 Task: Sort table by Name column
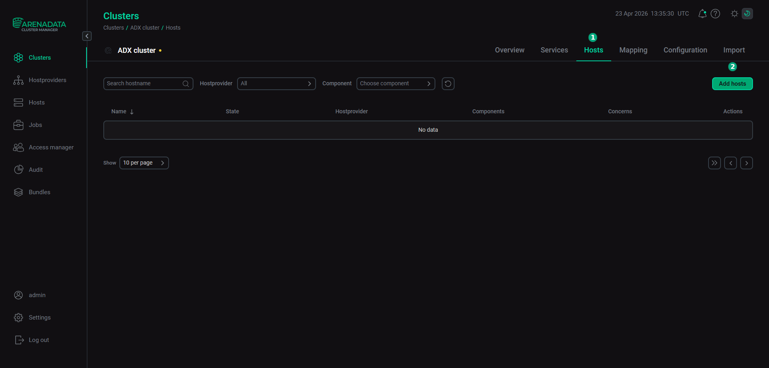[119, 111]
